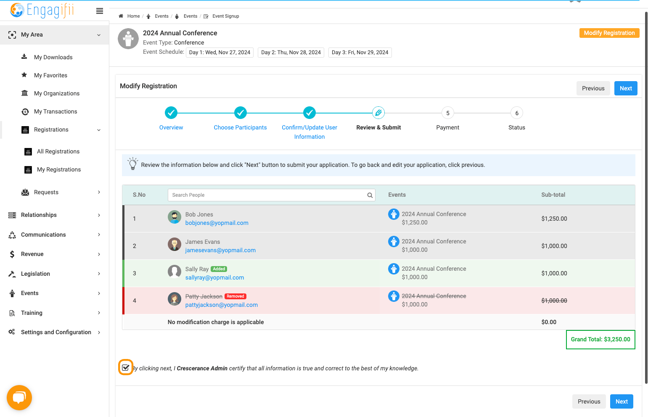
Task: Open All Registrations in sidebar
Action: point(58,151)
